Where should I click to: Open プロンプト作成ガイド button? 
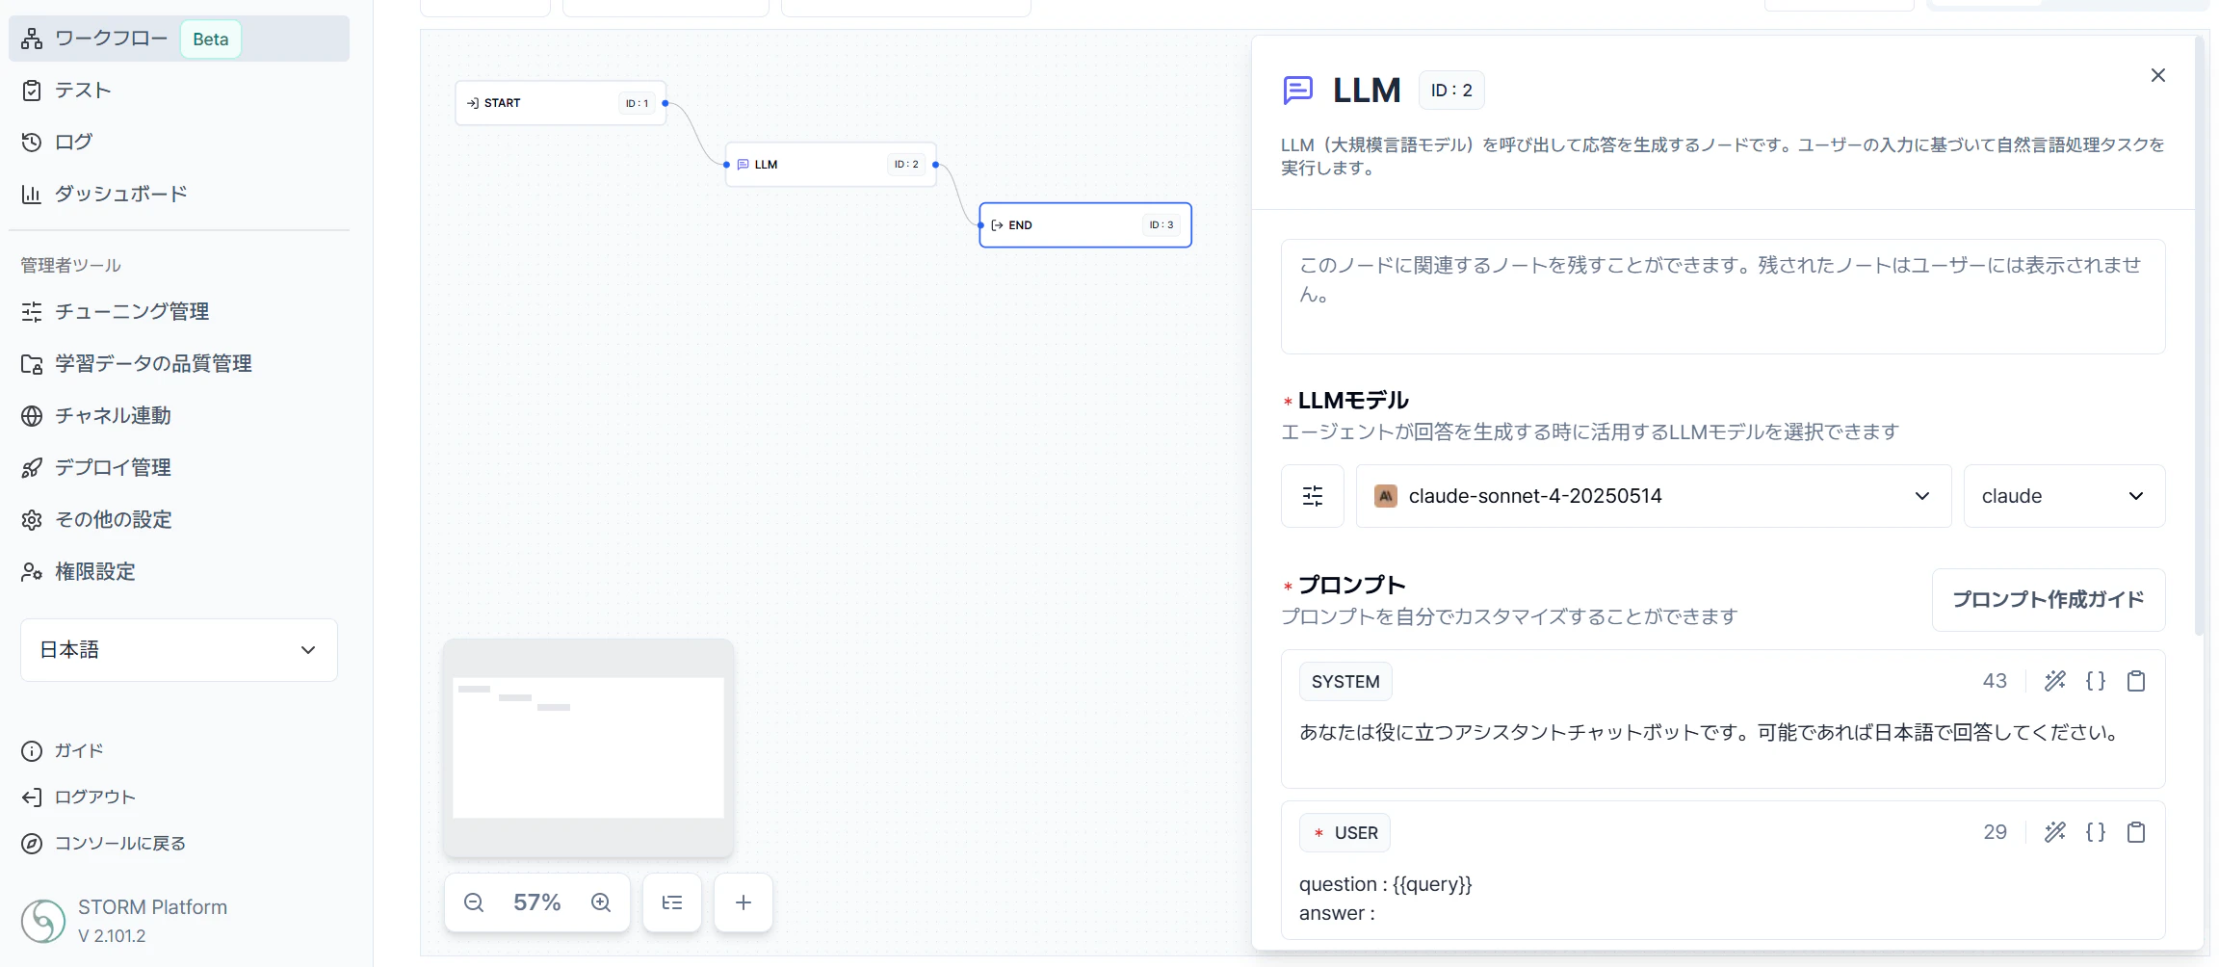[2049, 600]
